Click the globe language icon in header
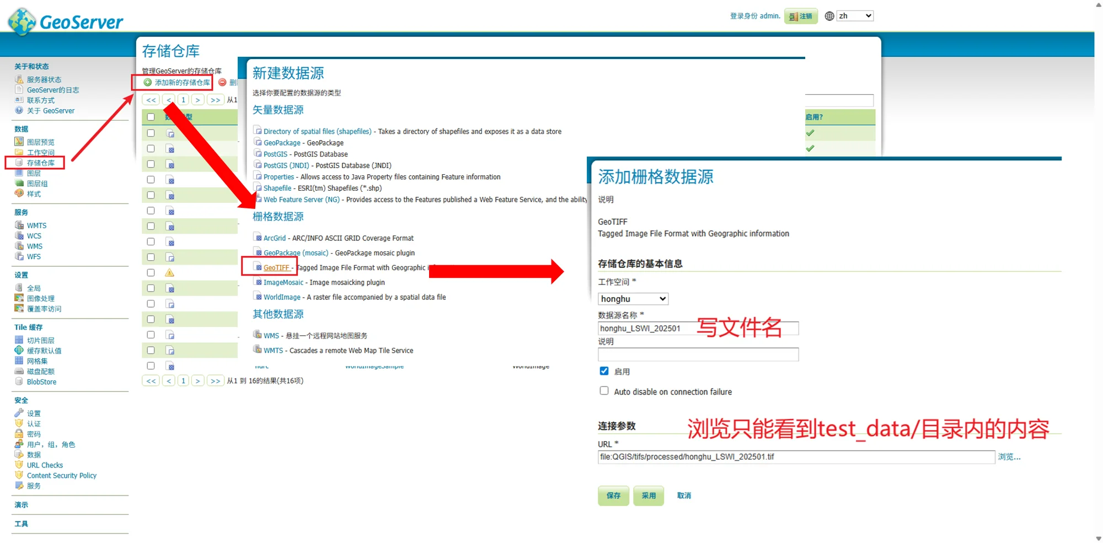The width and height of the screenshot is (1103, 543). (829, 16)
